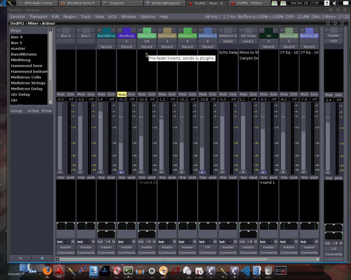Viewport: 351px width, 280px height.
Task: Launch Audacity headphones icon in dock
Action: coord(140,271)
